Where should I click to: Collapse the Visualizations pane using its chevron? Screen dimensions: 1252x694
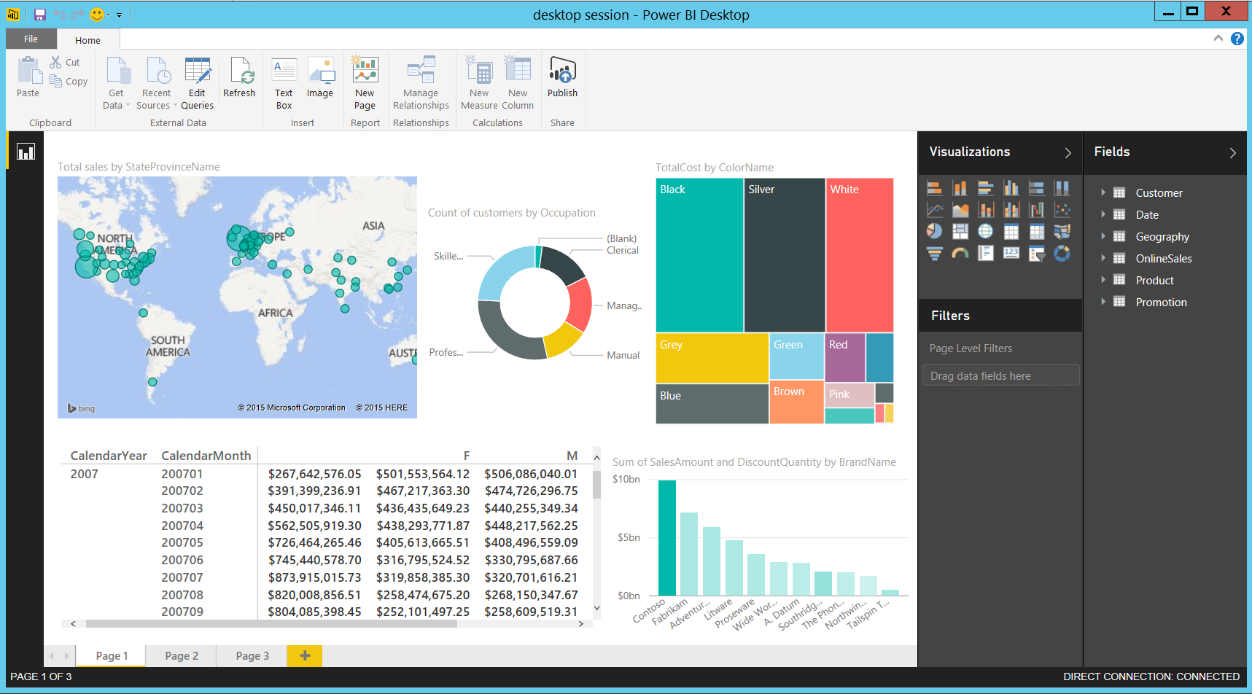pyautogui.click(x=1068, y=152)
